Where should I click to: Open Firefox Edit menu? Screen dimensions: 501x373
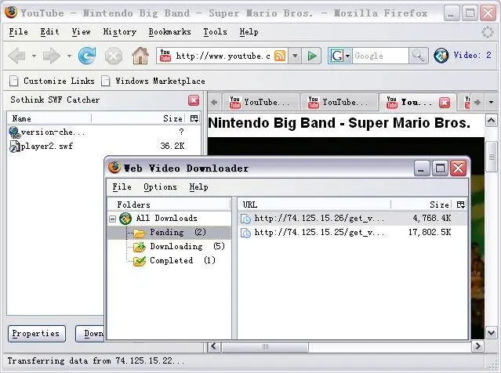click(x=49, y=32)
